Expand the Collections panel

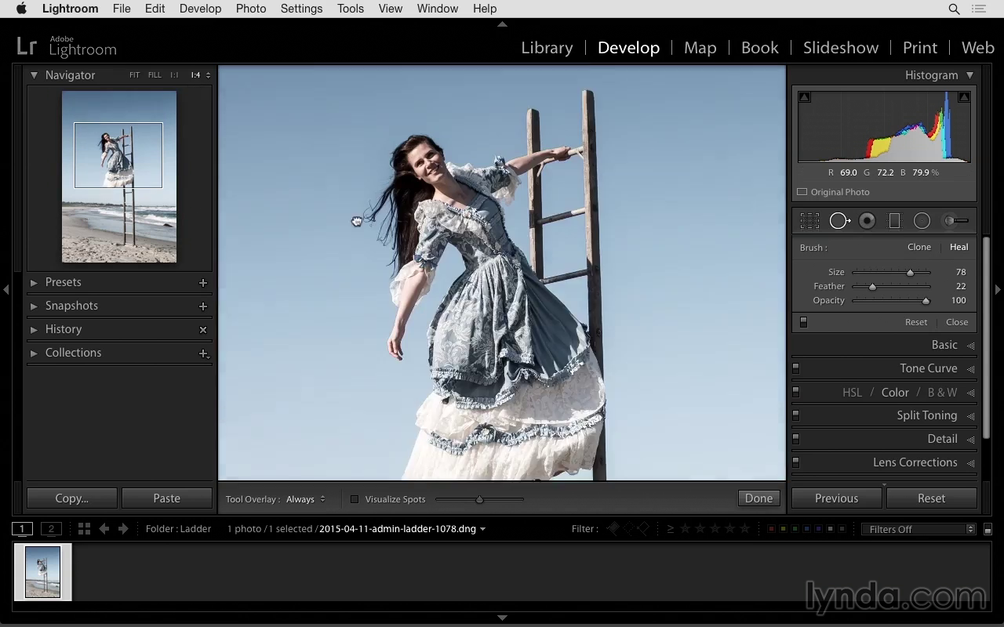pyautogui.click(x=34, y=353)
